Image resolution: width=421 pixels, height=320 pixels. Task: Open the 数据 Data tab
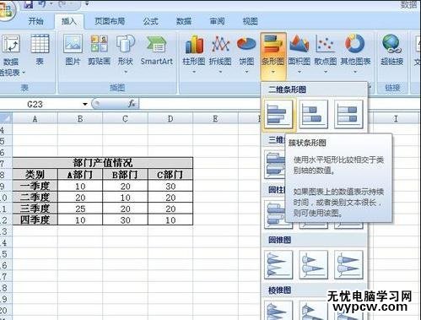(184, 21)
